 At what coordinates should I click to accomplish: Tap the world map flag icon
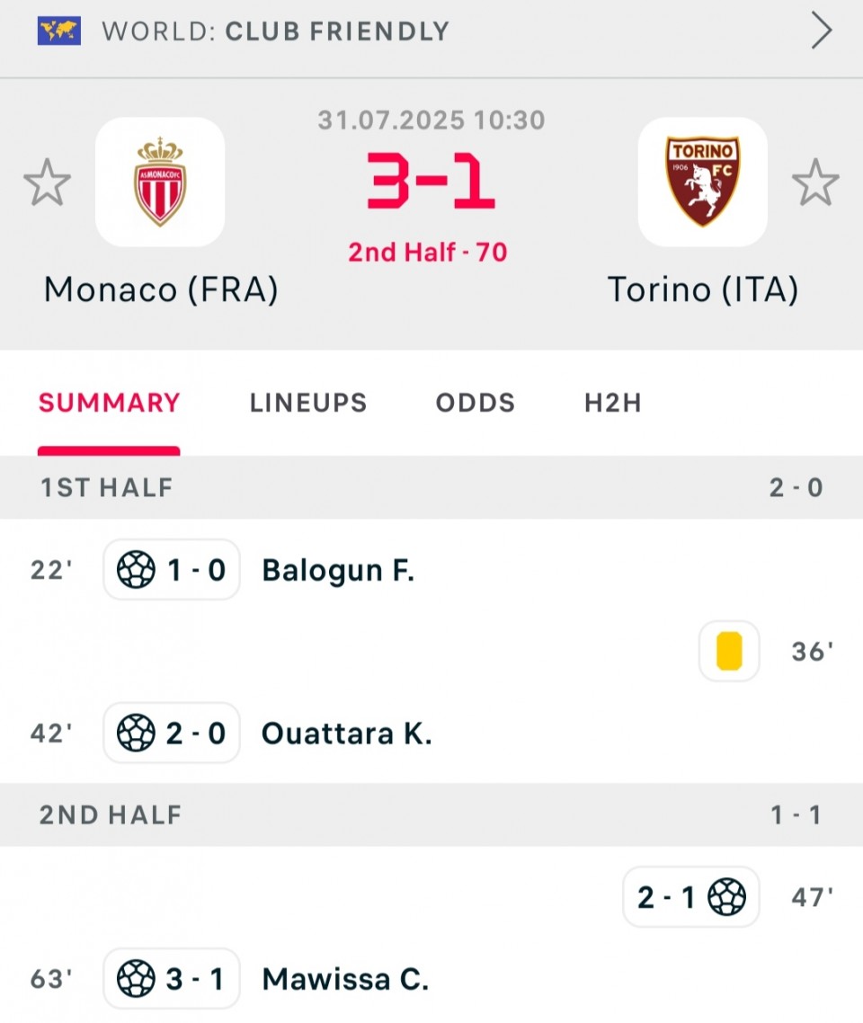click(59, 31)
